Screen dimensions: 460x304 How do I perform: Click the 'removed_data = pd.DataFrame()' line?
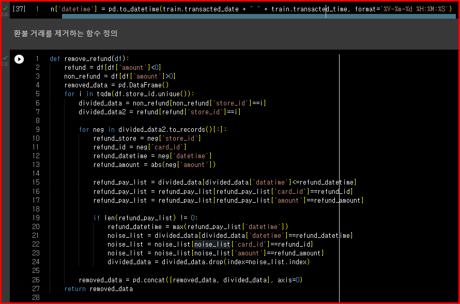(x=116, y=85)
